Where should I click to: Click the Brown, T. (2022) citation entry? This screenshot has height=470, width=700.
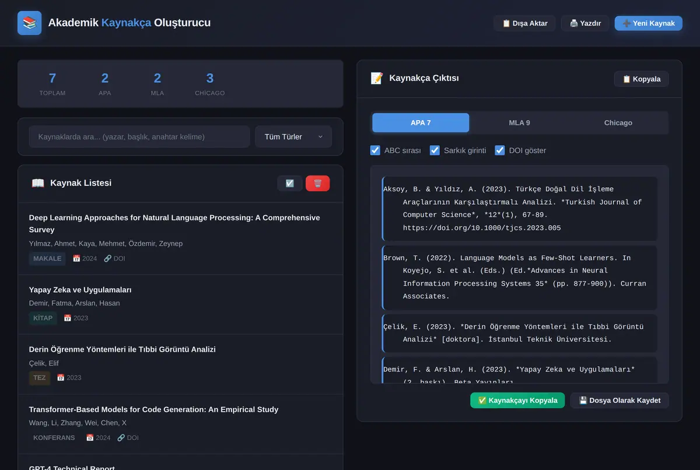(520, 278)
